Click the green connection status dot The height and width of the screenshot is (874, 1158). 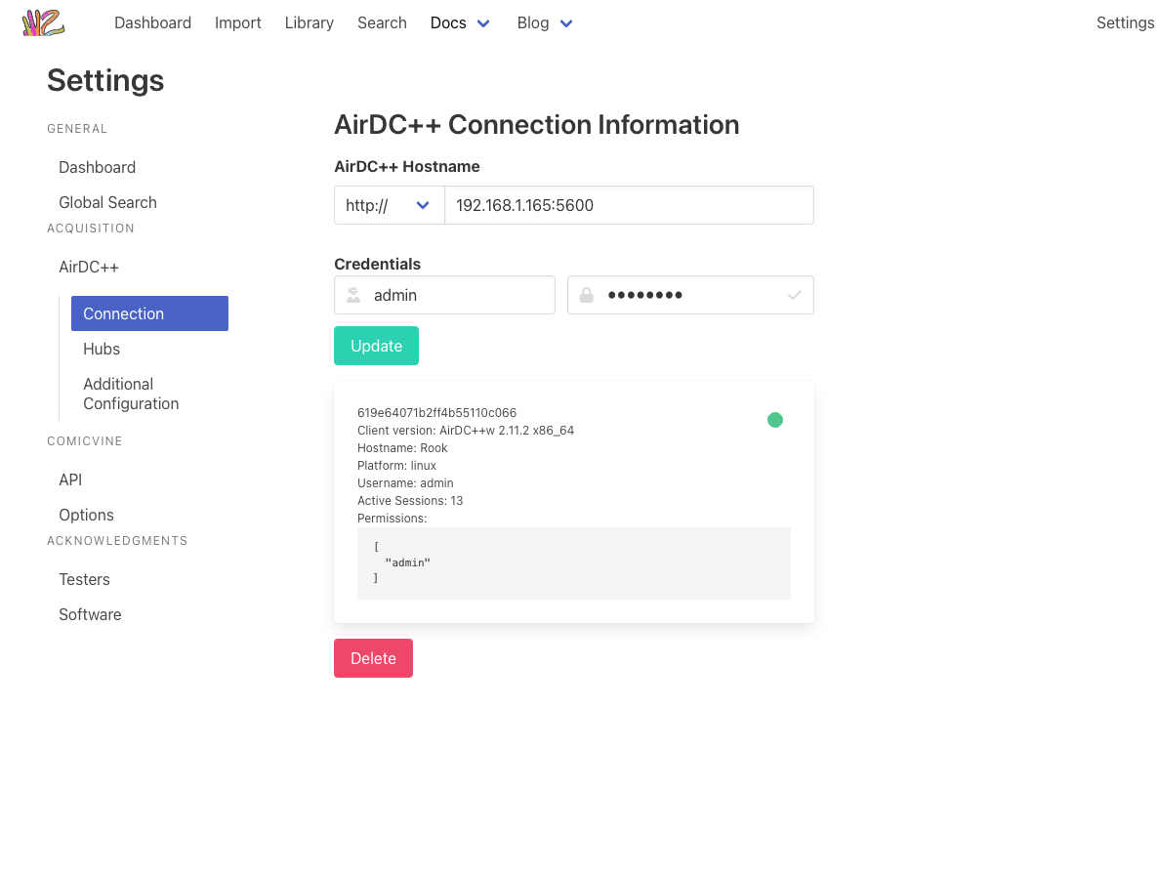[x=775, y=420]
